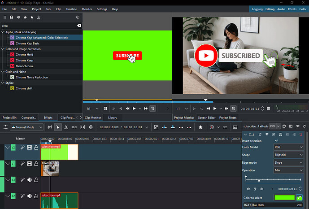Open the Edge mode Slope dropdown
Viewport: 309px width, 209px height.
point(288,162)
